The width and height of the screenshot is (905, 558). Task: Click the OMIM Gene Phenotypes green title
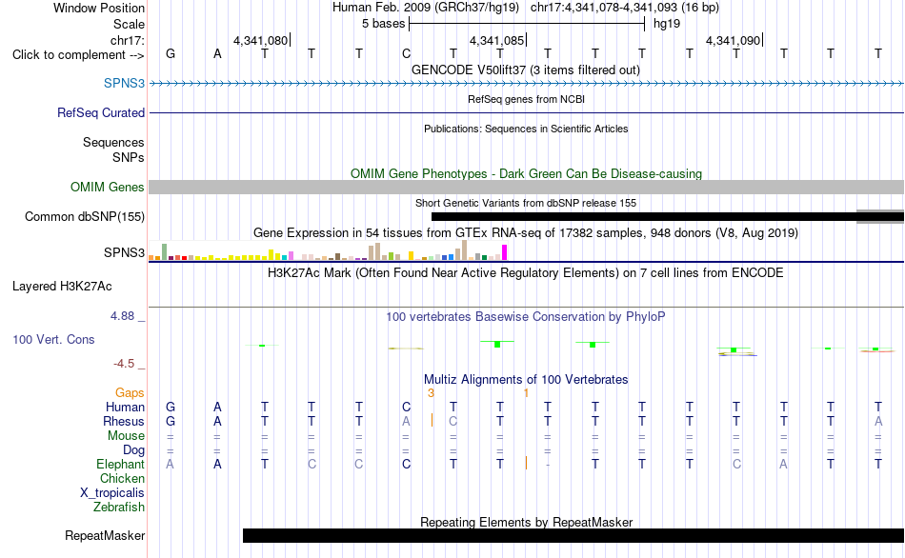(x=526, y=173)
